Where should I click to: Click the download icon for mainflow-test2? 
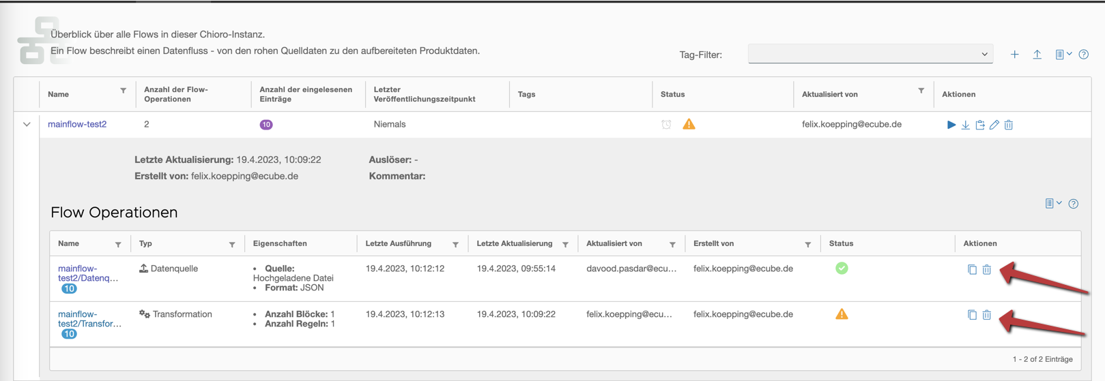[965, 125]
